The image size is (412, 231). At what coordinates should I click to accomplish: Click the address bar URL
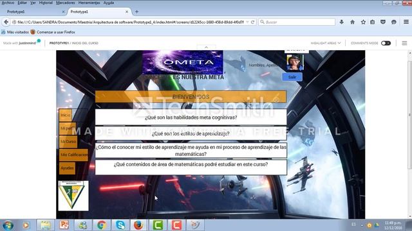tap(131, 22)
